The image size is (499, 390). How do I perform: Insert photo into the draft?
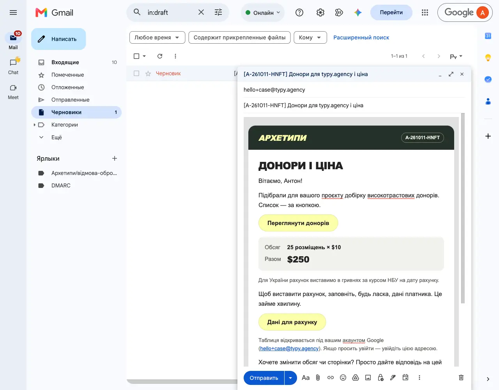368,378
